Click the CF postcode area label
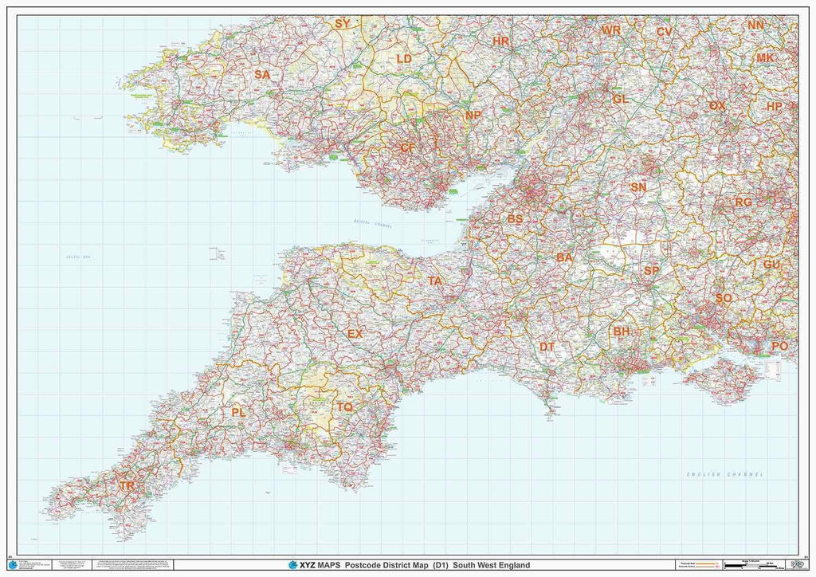Screen dimensions: 816x577 point(407,147)
